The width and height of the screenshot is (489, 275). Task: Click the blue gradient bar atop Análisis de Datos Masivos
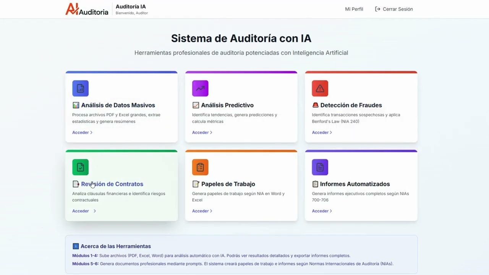click(x=121, y=71)
